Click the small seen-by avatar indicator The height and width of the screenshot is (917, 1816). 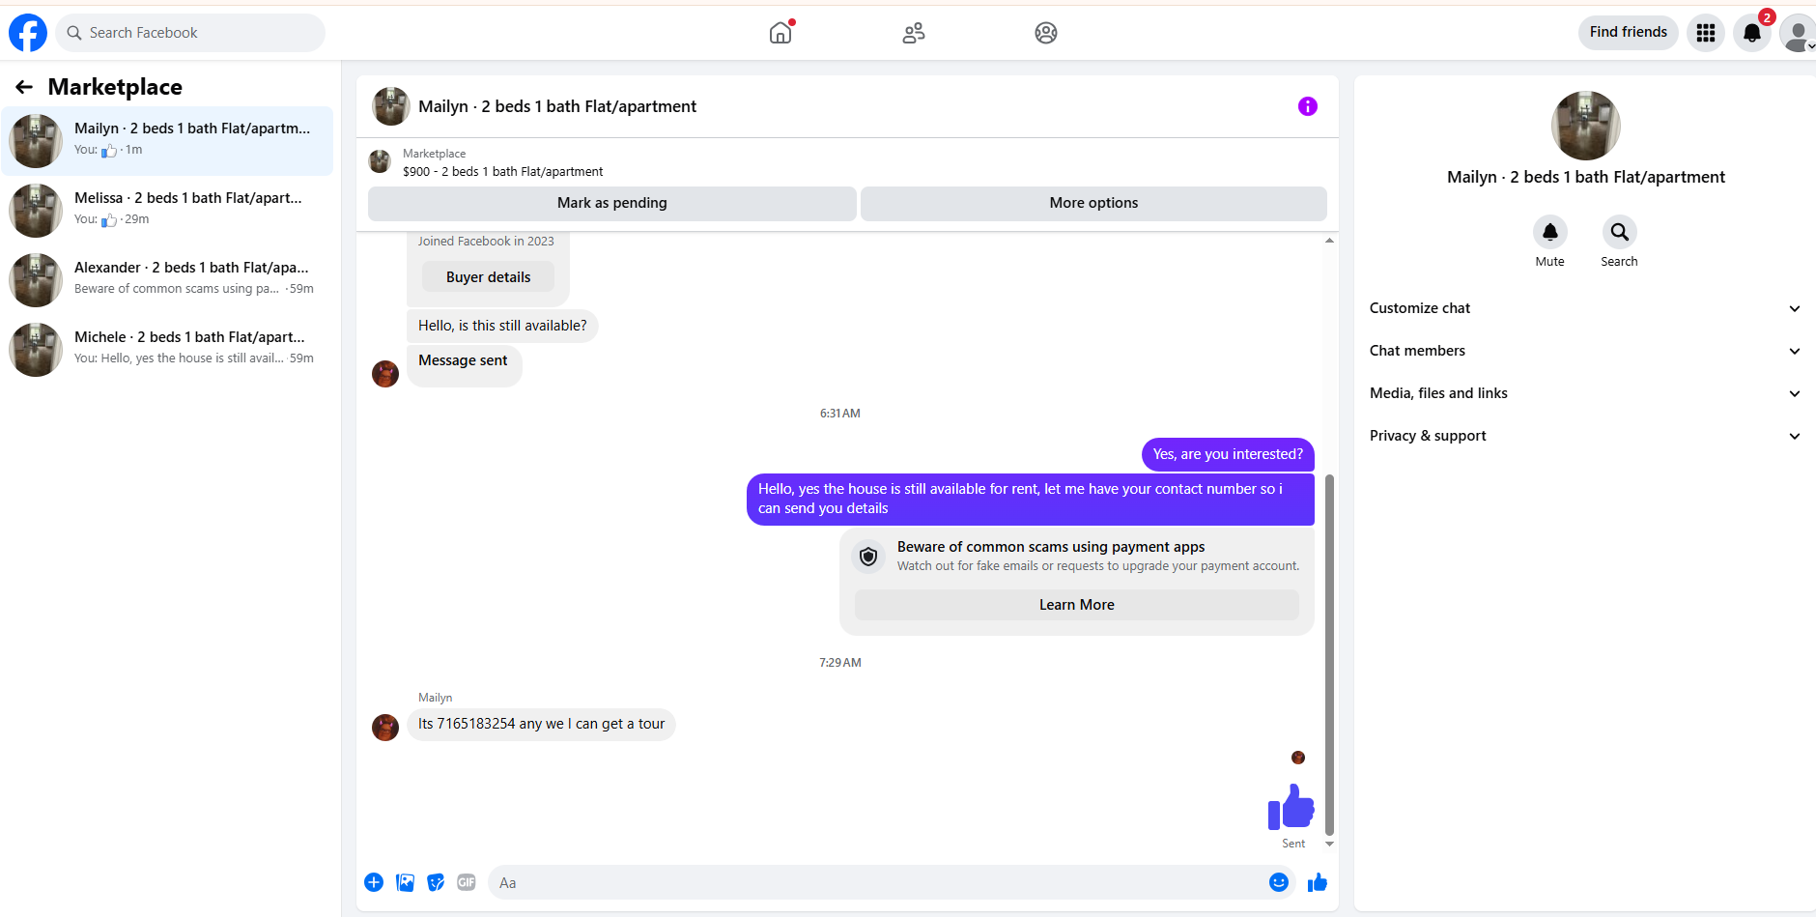pyautogui.click(x=1298, y=758)
